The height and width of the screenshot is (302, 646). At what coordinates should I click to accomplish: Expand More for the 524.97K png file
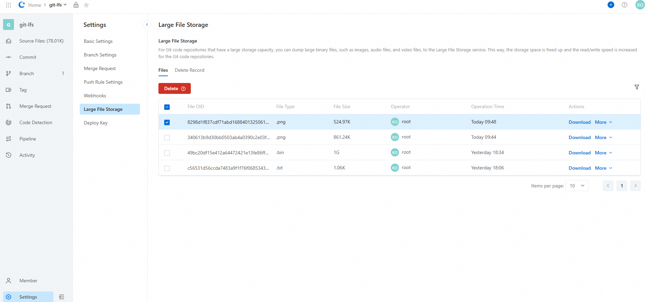point(603,122)
